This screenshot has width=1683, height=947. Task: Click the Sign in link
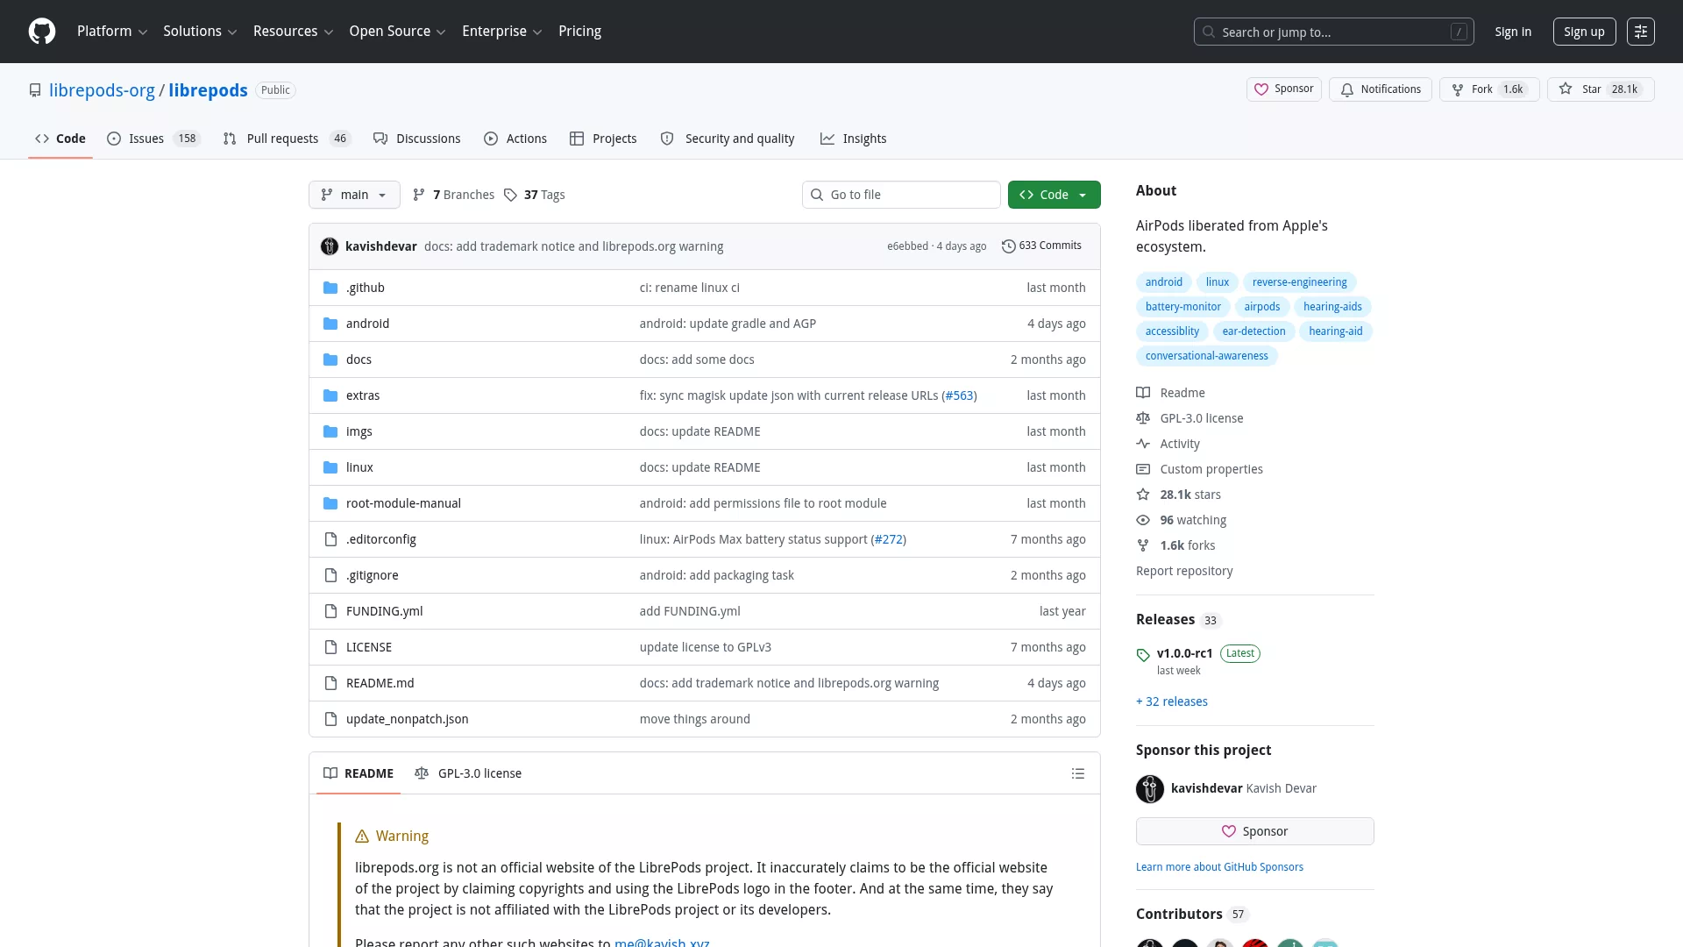coord(1513,32)
